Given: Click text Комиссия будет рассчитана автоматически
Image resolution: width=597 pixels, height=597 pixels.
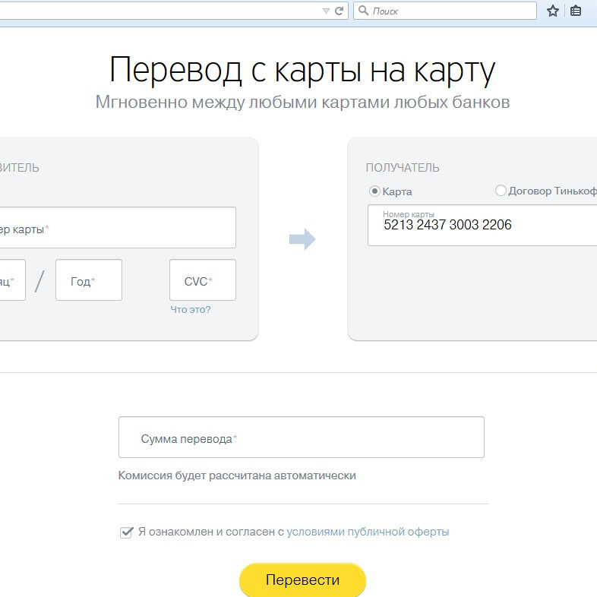Looking at the screenshot, I should click(237, 475).
